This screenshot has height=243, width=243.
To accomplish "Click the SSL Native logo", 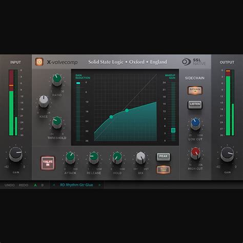I will pos(194,62).
